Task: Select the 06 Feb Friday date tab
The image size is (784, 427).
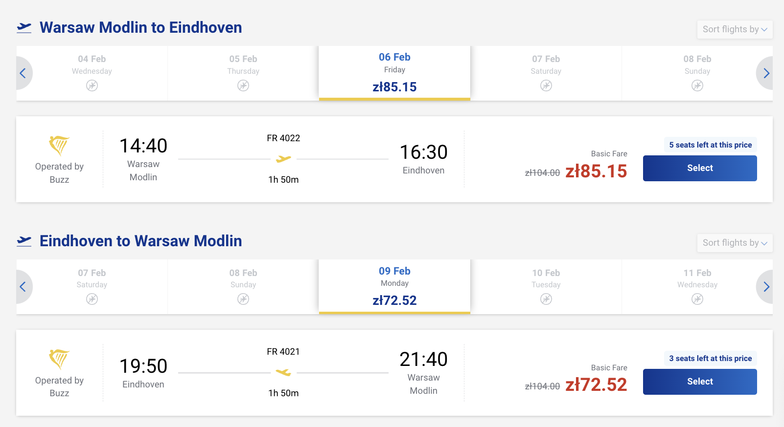Action: pyautogui.click(x=394, y=72)
